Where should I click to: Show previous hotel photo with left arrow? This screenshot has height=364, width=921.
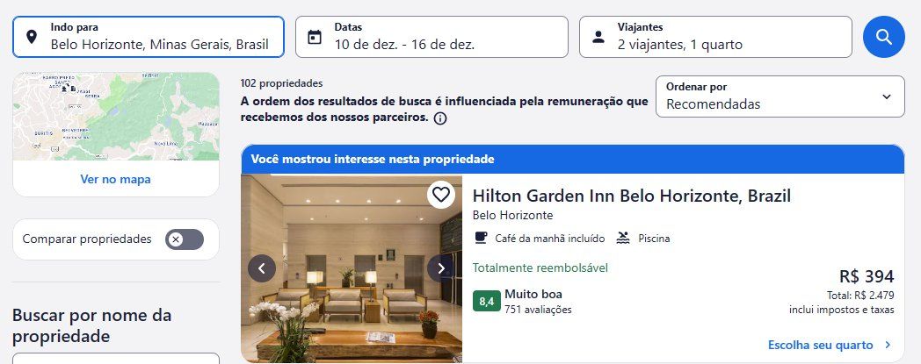coord(262,268)
